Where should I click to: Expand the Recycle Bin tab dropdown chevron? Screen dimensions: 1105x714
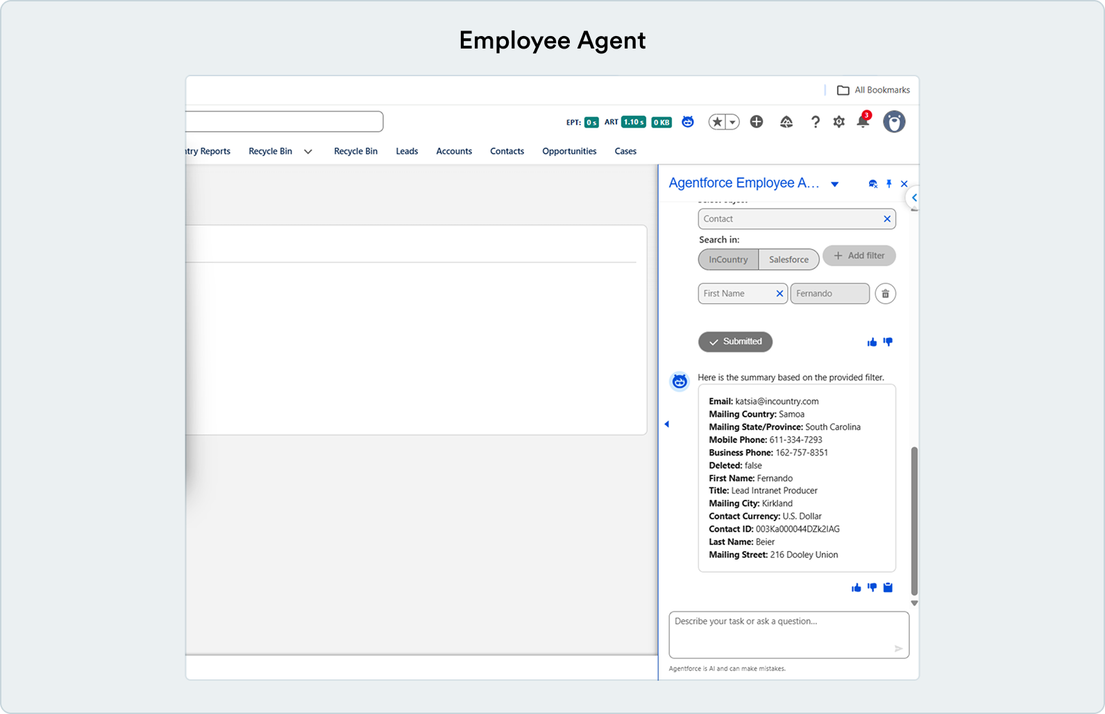308,152
